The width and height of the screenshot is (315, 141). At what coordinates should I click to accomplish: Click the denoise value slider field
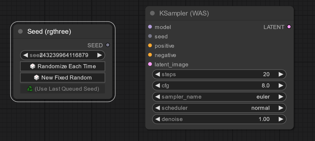219,119
